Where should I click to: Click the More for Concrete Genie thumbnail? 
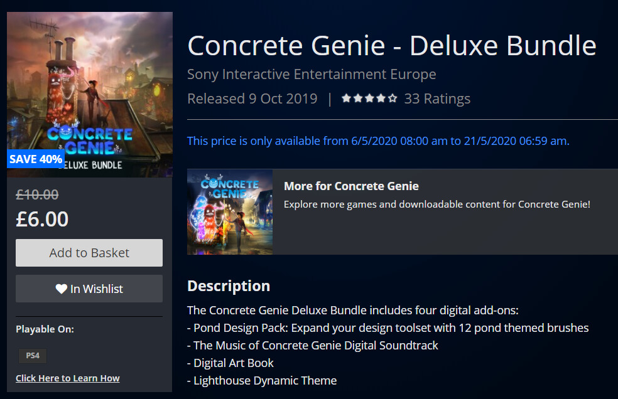point(230,211)
